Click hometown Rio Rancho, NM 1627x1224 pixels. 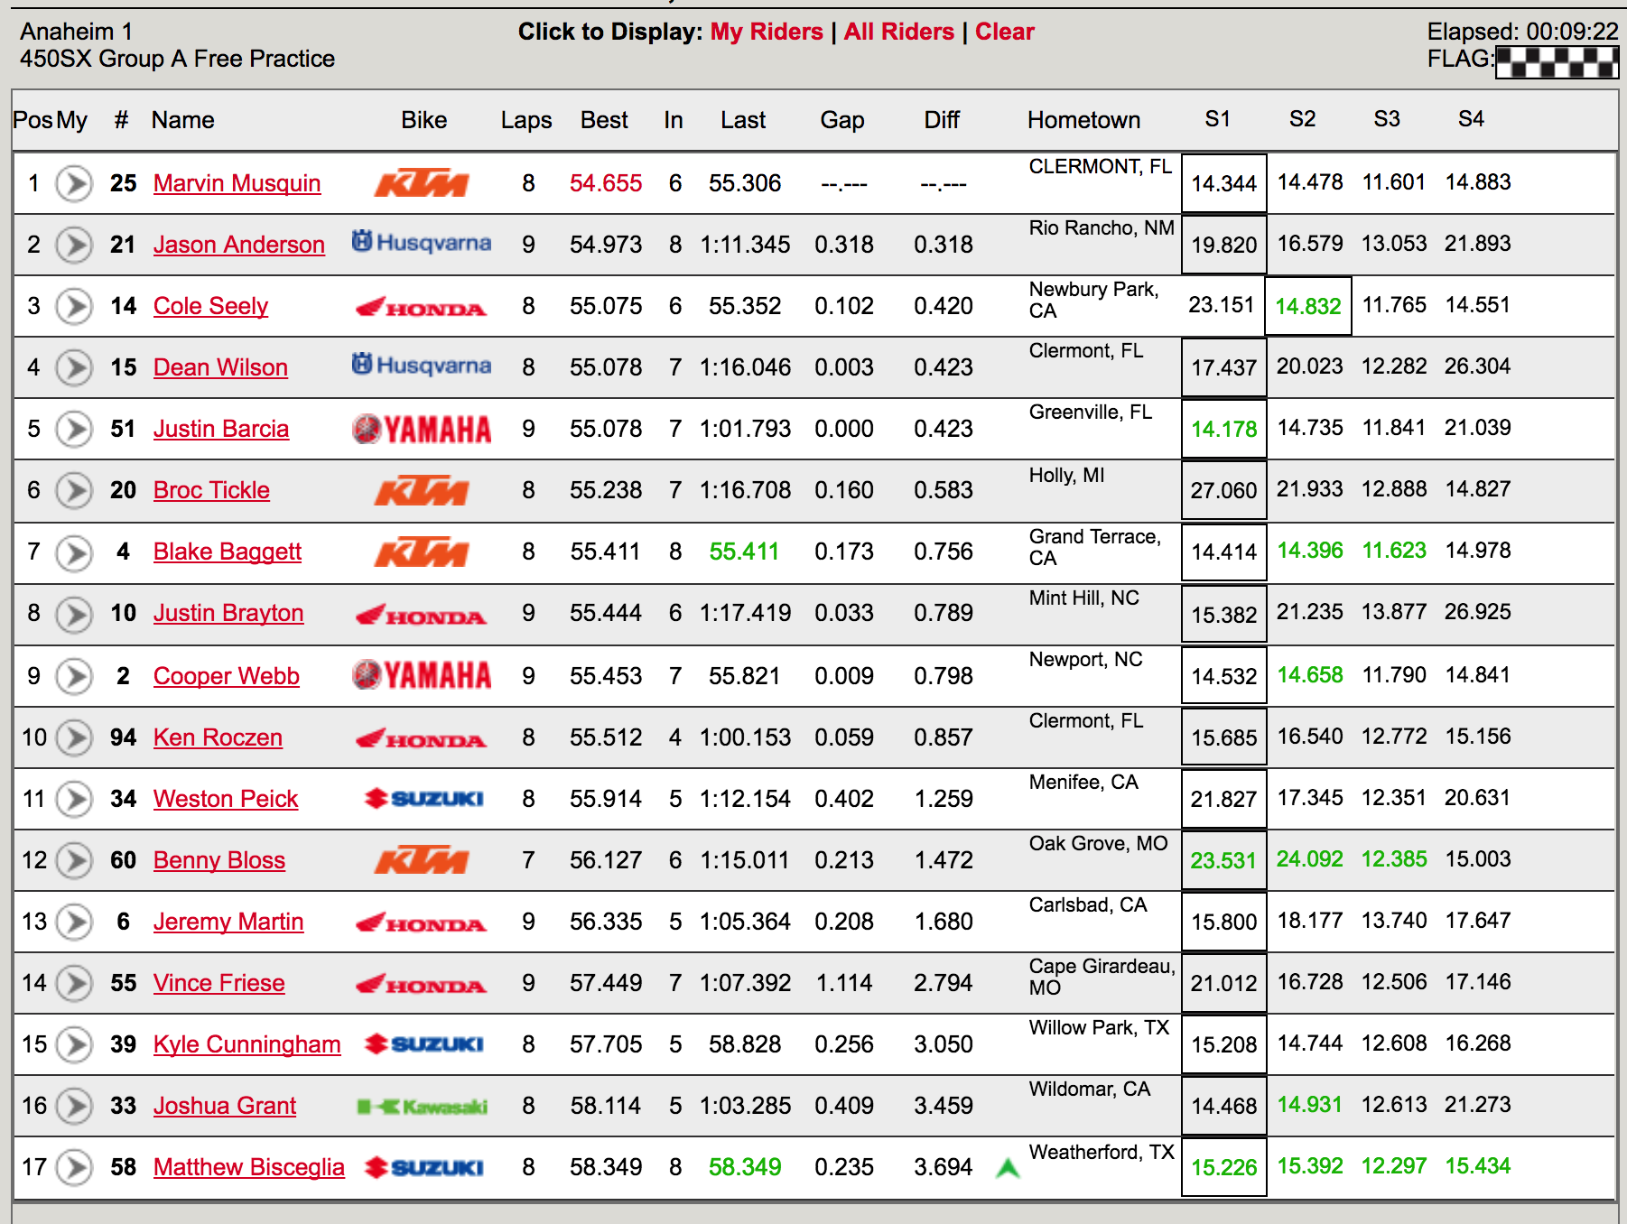pyautogui.click(x=1102, y=228)
